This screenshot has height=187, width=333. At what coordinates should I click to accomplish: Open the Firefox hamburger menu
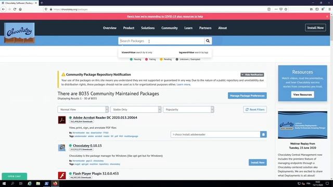[x=329, y=9]
